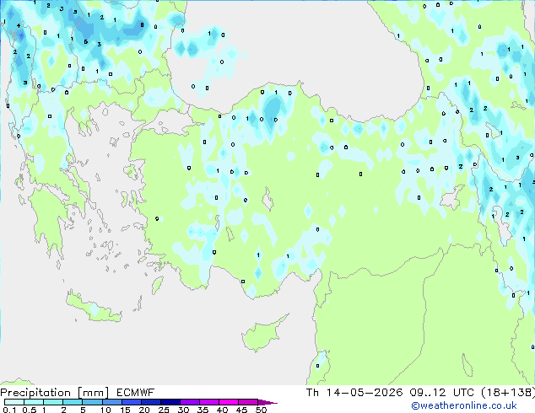Click the precipitation value '8' on map
Image resolution: width=535 pixels, height=413 pixels.
pyautogui.click(x=142, y=25)
